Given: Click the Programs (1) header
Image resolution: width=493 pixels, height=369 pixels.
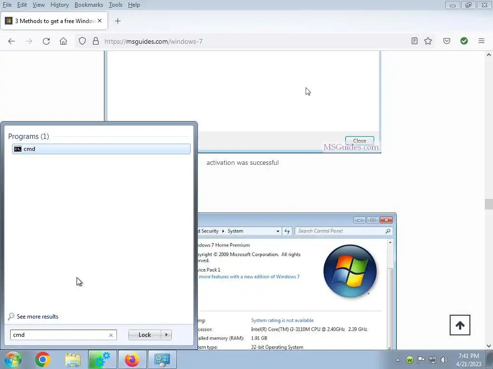Looking at the screenshot, I should (28, 136).
